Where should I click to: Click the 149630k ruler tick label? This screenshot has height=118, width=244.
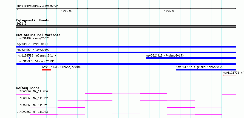click(x=170, y=11)
